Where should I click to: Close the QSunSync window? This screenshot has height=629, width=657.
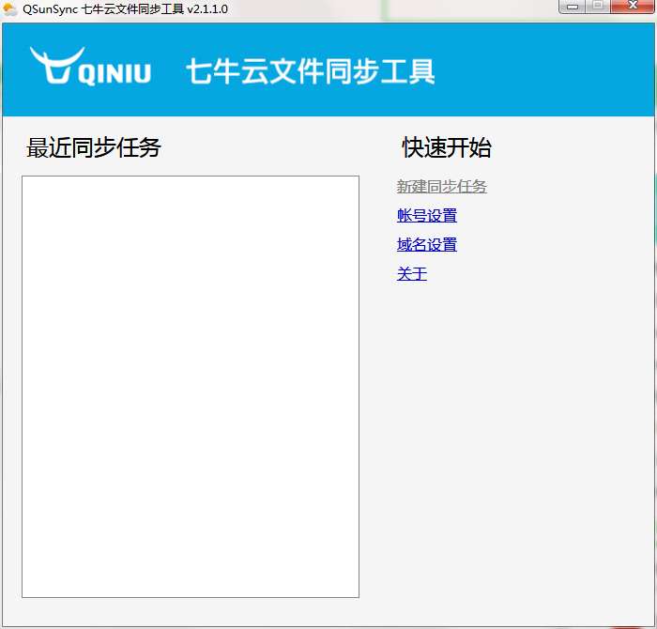click(x=633, y=8)
